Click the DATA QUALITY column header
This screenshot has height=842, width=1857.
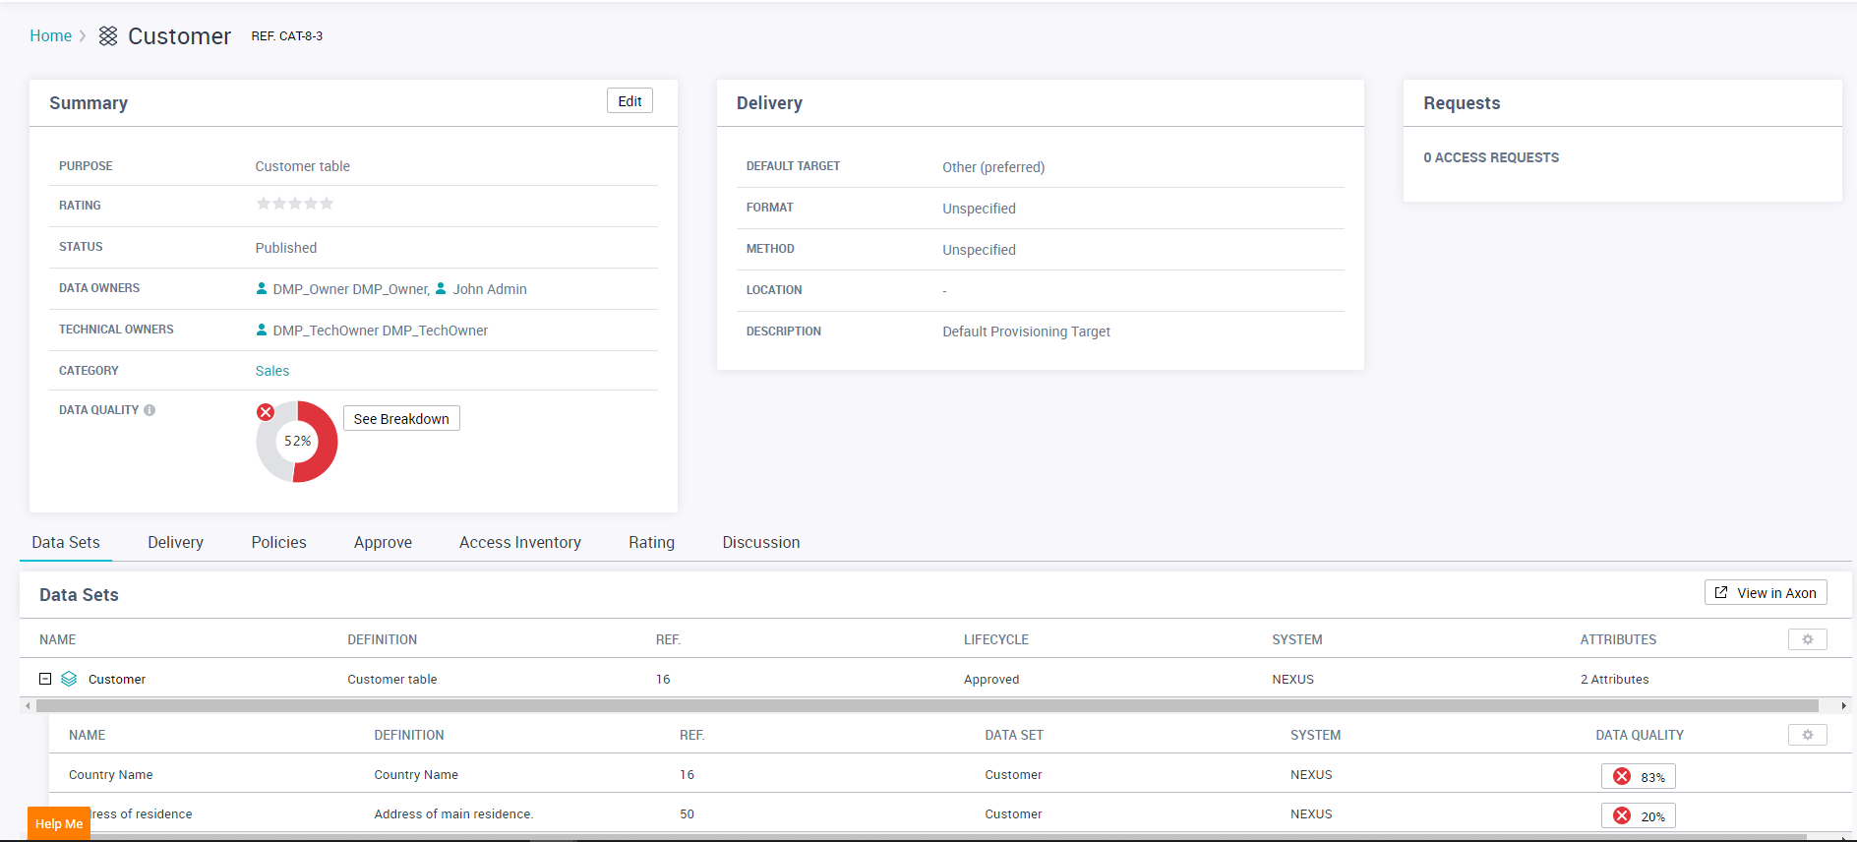(1640, 735)
